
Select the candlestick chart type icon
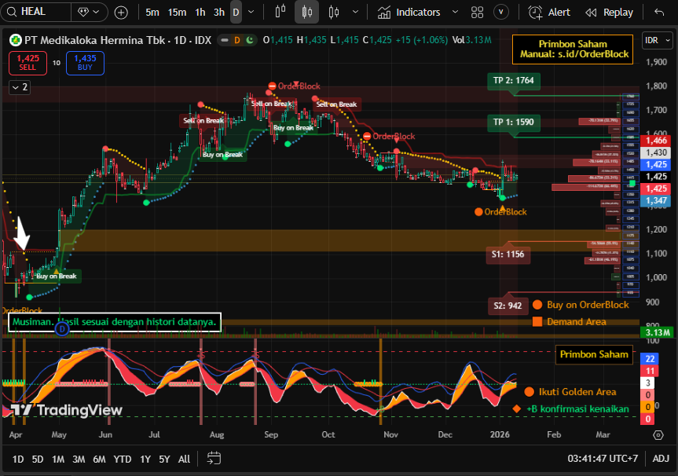click(x=306, y=13)
